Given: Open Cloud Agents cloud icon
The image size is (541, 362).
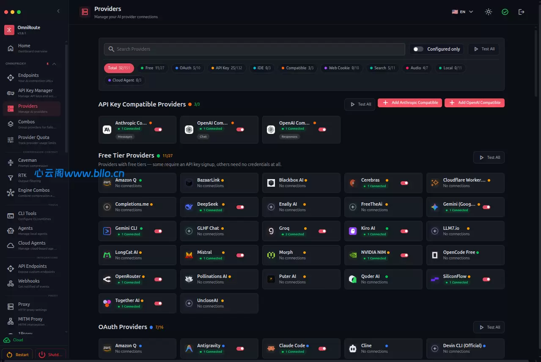Looking at the screenshot, I should [11, 245].
